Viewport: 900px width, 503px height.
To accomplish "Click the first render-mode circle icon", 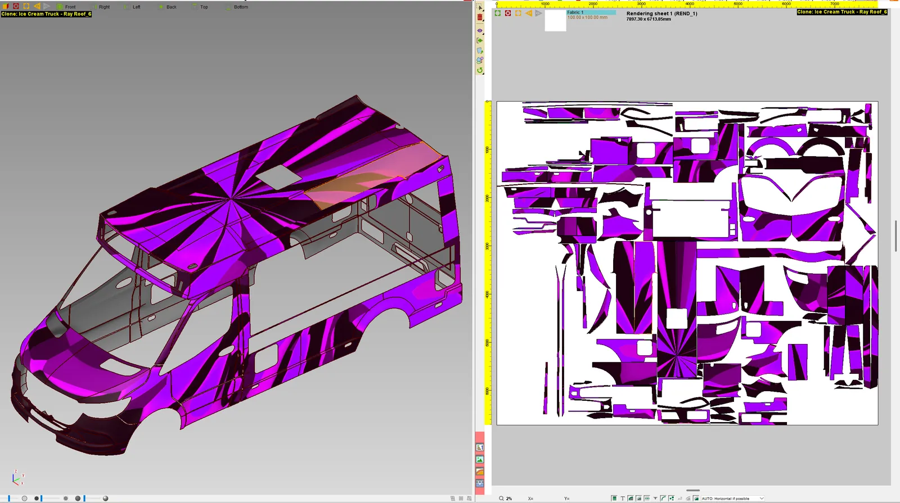I will [24, 499].
